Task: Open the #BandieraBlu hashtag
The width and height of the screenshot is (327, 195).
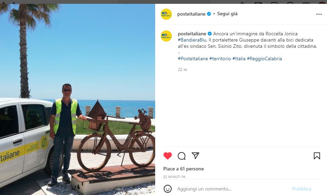Action: tap(192, 40)
